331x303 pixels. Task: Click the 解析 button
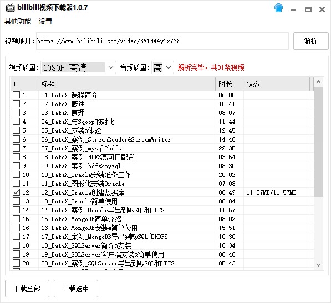click(x=310, y=41)
